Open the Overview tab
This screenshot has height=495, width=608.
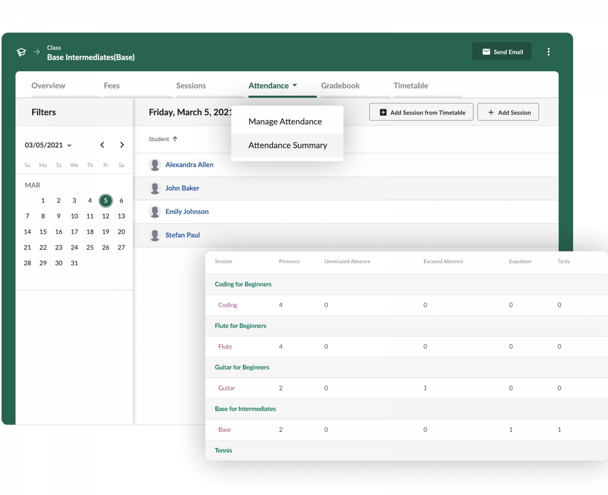coord(48,86)
